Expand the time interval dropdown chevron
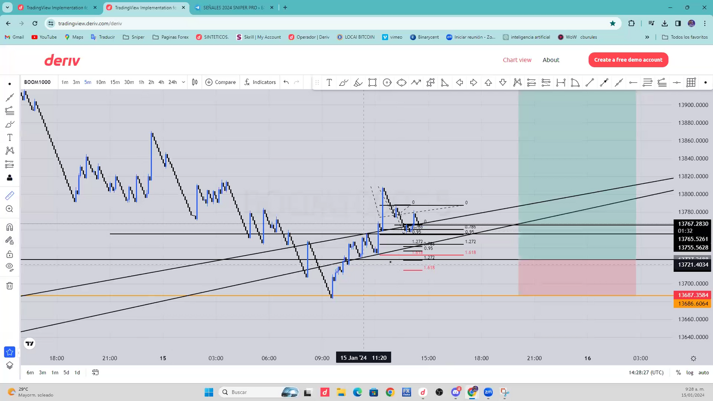Viewport: 713px width, 401px height. pos(183,82)
